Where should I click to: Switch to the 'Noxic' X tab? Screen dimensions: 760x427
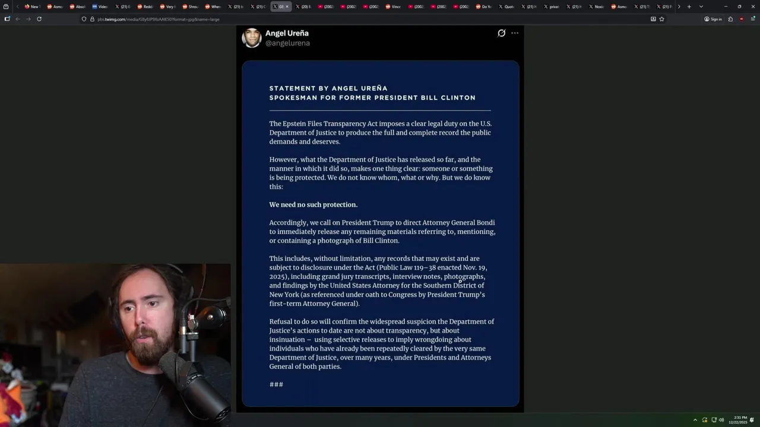597,7
